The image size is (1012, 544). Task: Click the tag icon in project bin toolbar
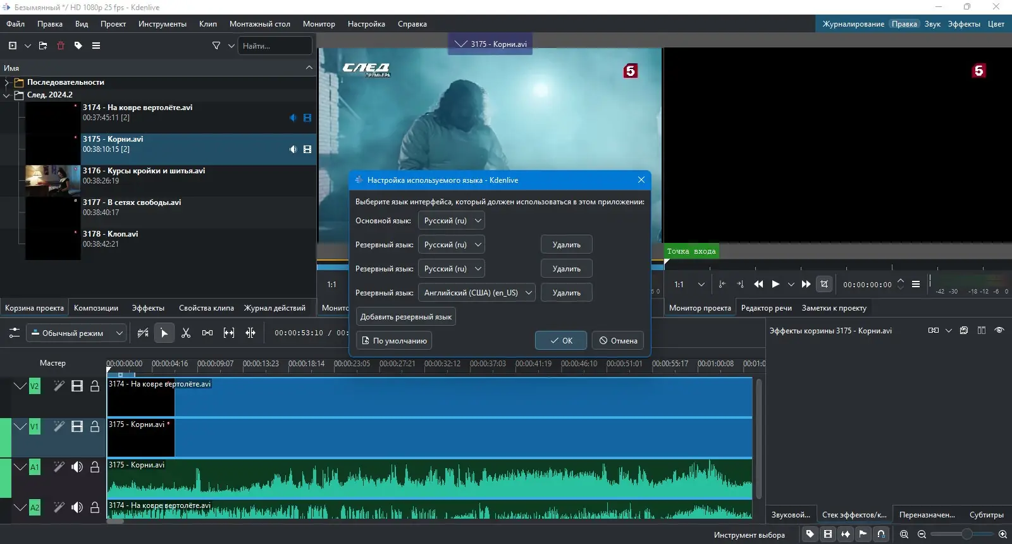[78, 46]
